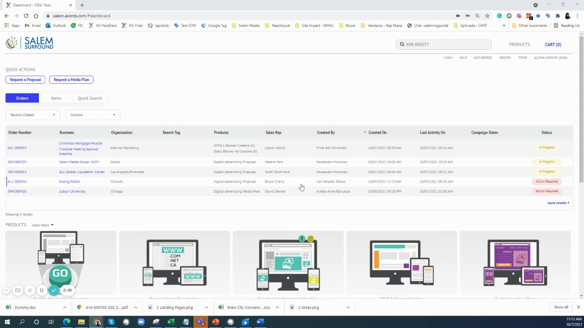
Task: Click the browser Home icon
Action: [36, 15]
